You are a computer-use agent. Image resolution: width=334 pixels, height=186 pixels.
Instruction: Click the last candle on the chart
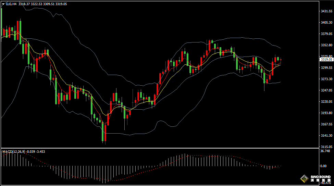[x=281, y=60]
